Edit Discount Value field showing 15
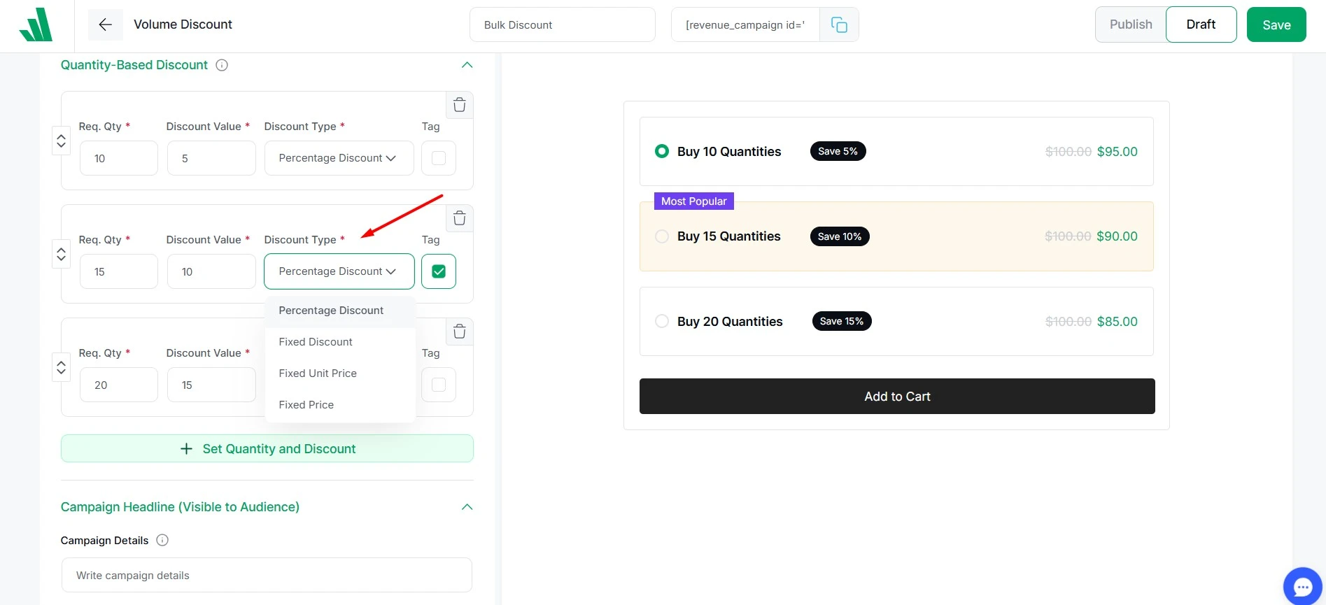 click(211, 385)
